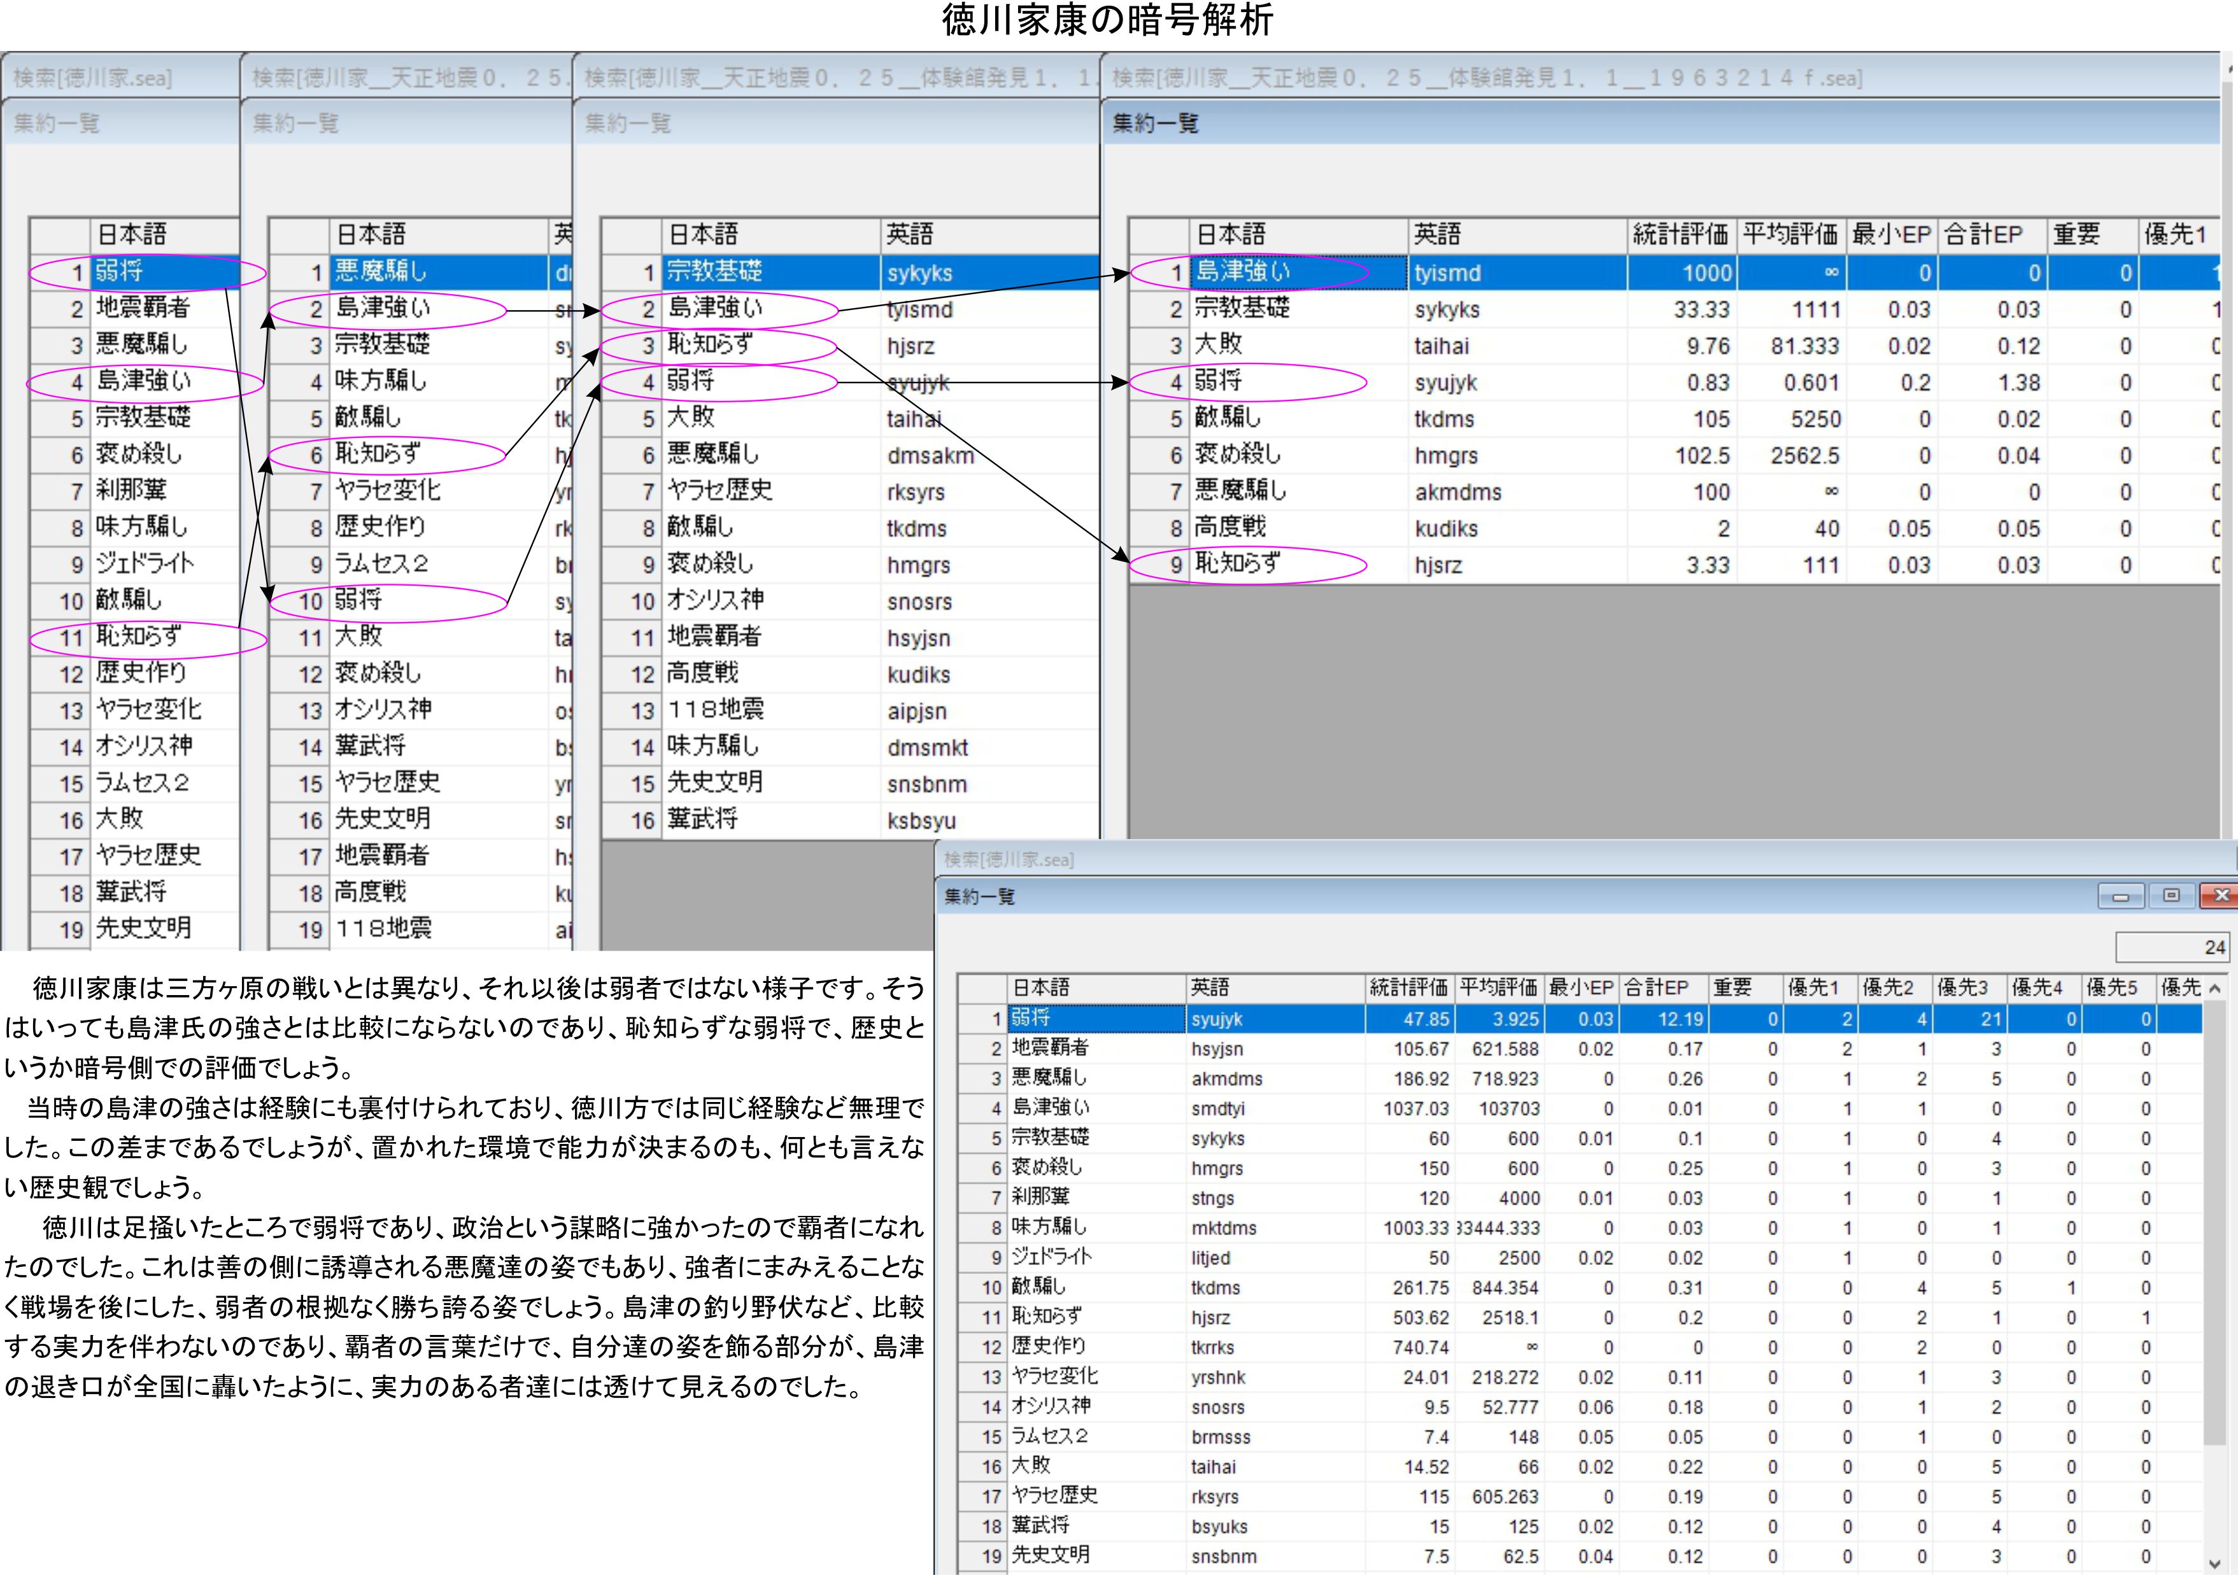Select the smdtyi cell
2238x1575 pixels.
click(1275, 1108)
